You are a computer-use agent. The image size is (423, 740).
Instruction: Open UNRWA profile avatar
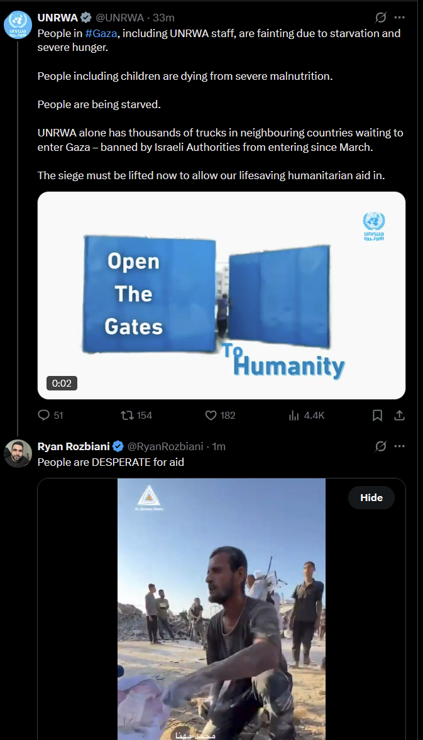[x=18, y=25]
